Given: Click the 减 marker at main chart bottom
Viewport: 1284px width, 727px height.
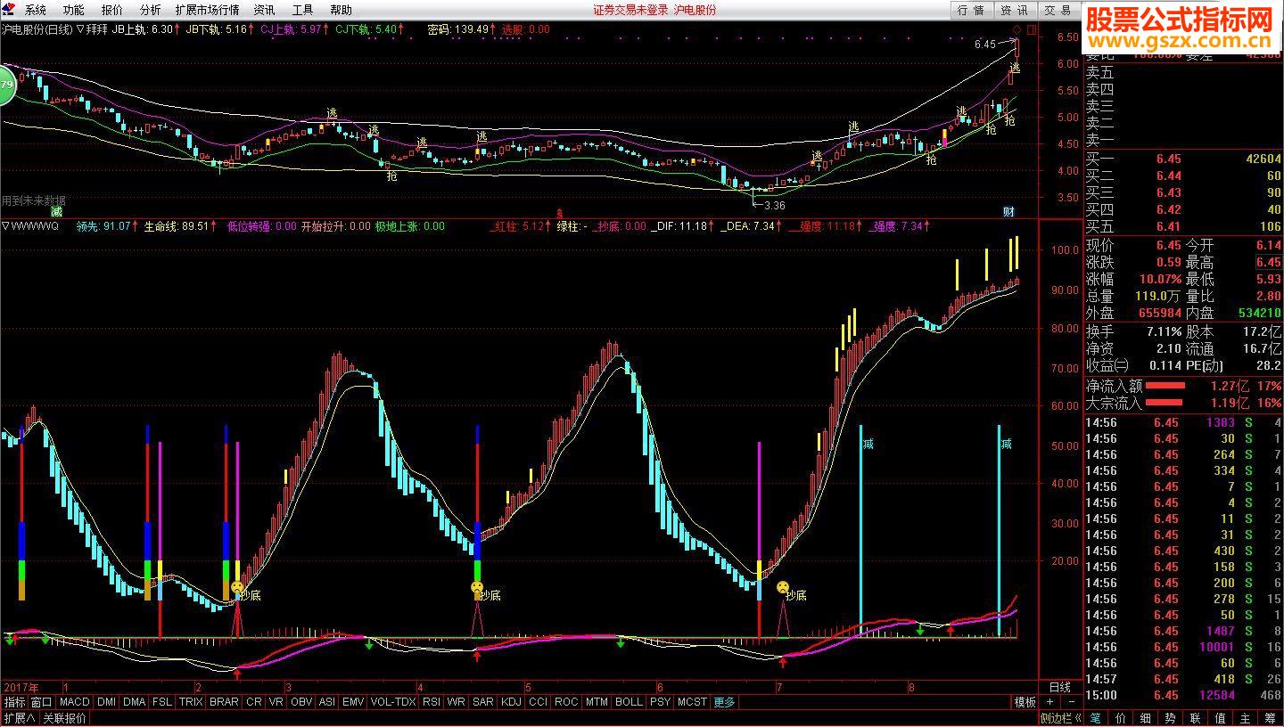Looking at the screenshot, I should click(56, 211).
